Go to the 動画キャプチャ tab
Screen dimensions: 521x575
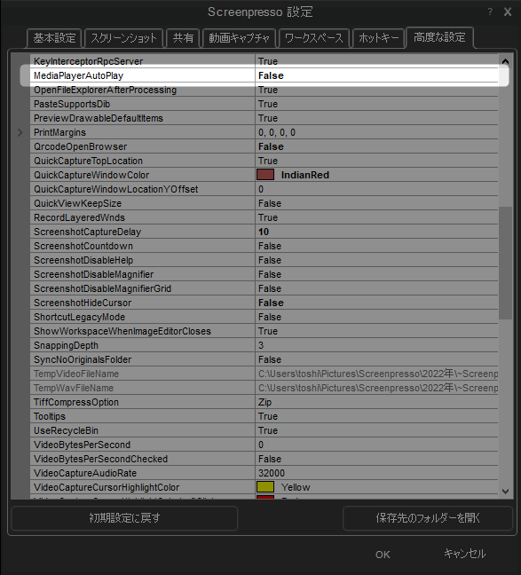click(x=240, y=38)
